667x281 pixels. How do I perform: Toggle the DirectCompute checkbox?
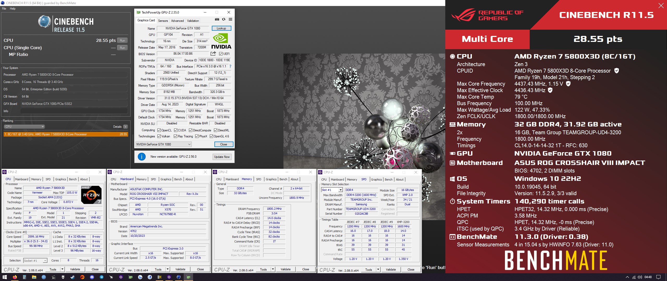(190, 130)
